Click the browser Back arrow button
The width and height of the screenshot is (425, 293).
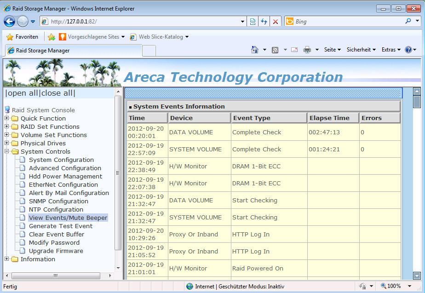pos(9,22)
